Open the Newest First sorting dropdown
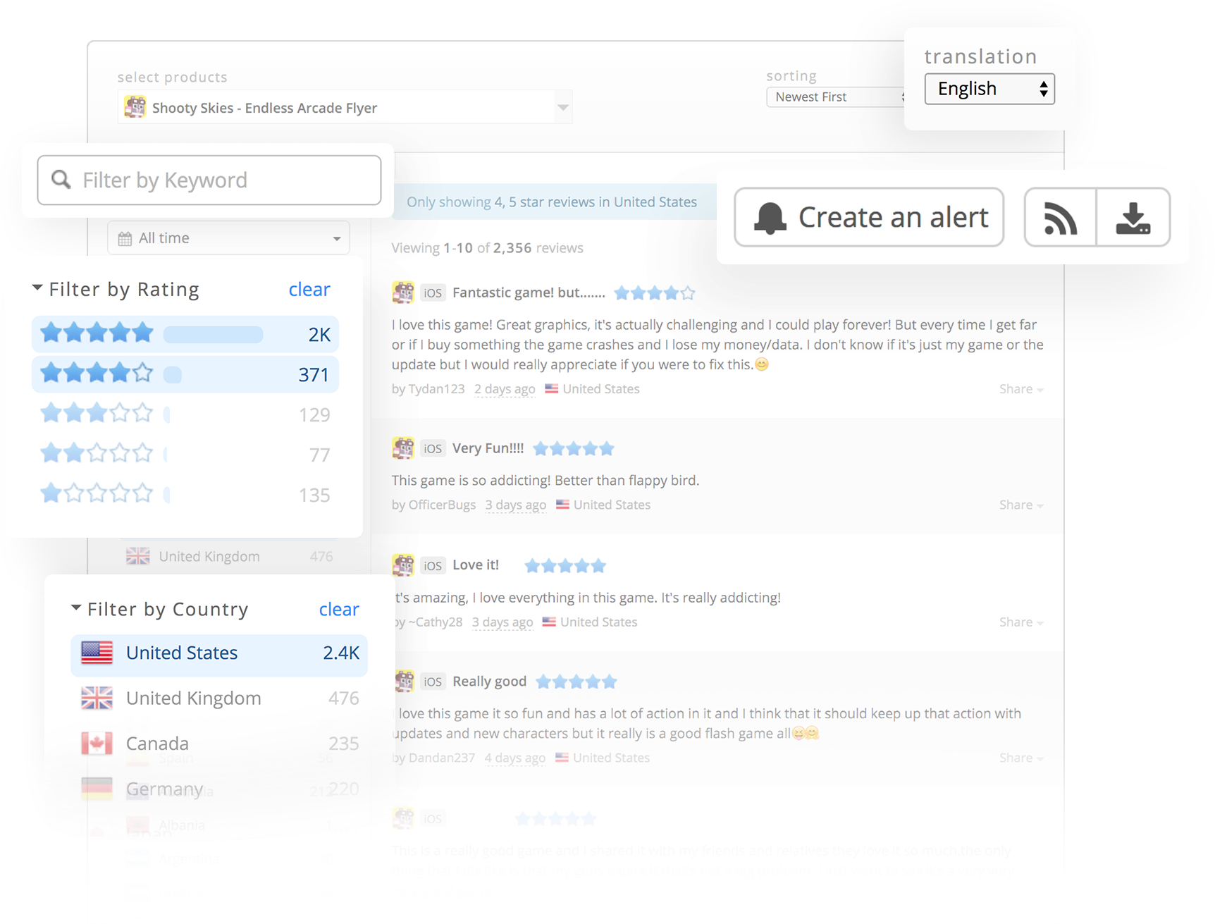1215x924 pixels. point(835,97)
